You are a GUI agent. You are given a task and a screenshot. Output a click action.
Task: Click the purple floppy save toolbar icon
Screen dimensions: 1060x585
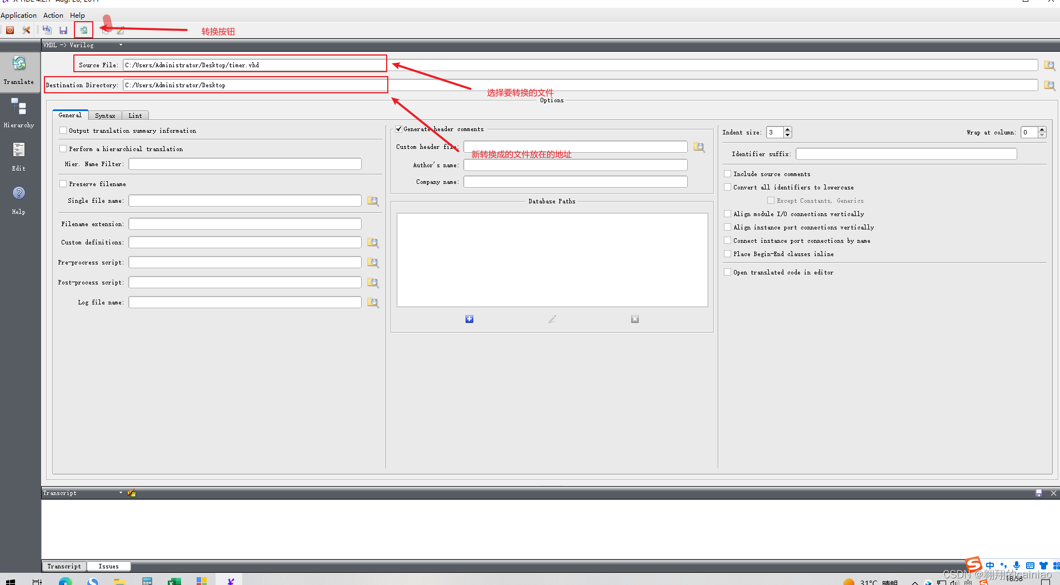click(x=63, y=30)
